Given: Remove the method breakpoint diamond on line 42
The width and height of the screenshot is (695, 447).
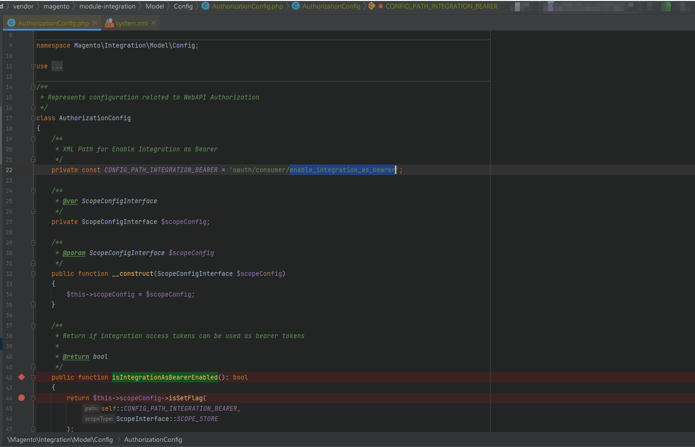Looking at the screenshot, I should click(x=21, y=377).
